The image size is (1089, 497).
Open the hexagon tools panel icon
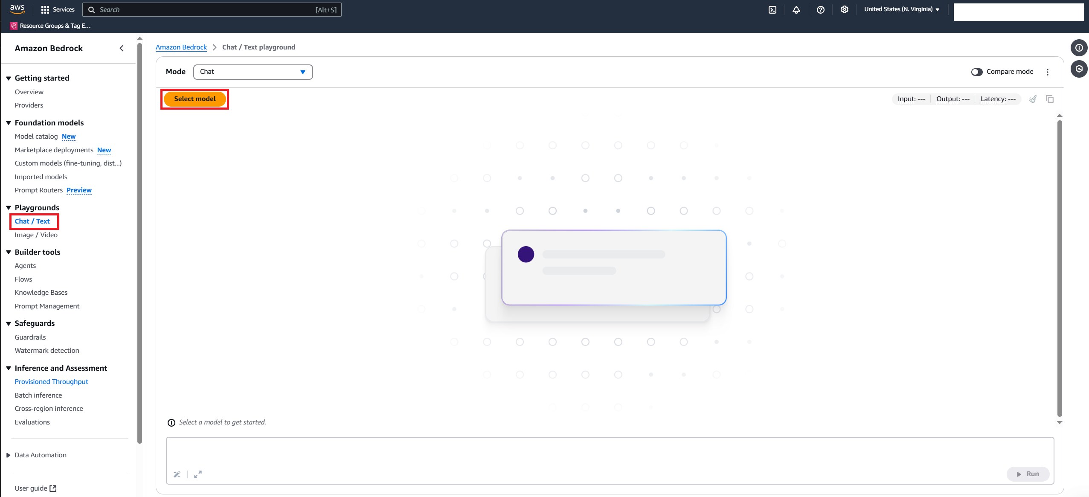(x=1079, y=69)
